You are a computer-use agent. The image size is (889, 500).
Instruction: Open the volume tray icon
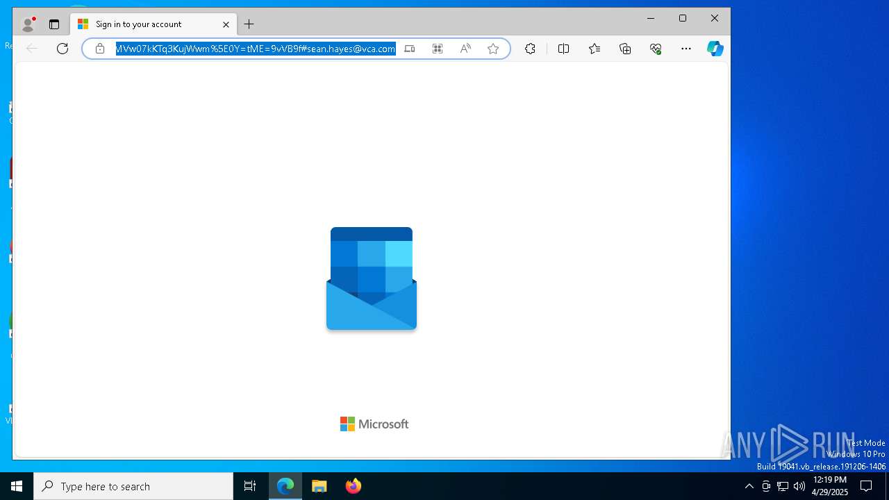pos(799,486)
